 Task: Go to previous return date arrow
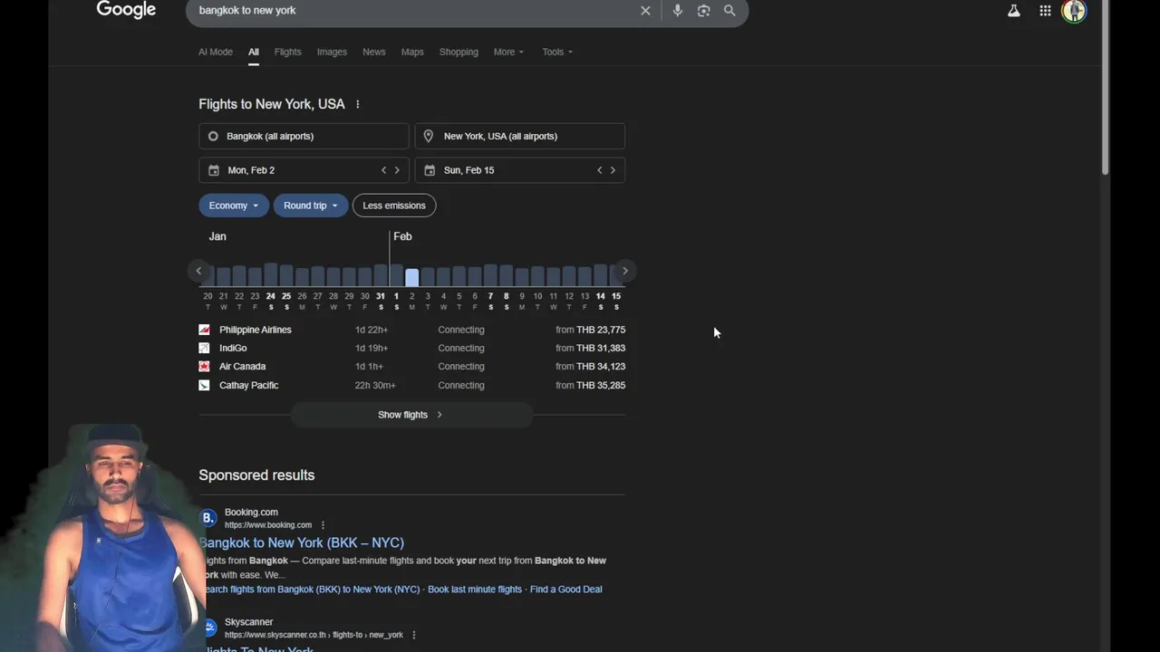tap(599, 170)
